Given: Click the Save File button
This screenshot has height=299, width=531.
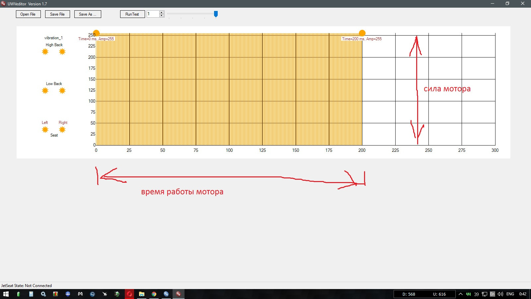Looking at the screenshot, I should [57, 14].
